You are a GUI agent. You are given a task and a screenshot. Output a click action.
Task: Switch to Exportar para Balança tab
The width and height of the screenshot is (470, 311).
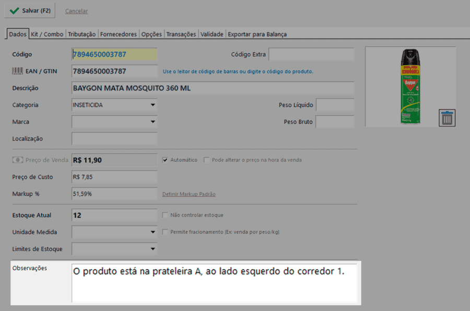[257, 34]
